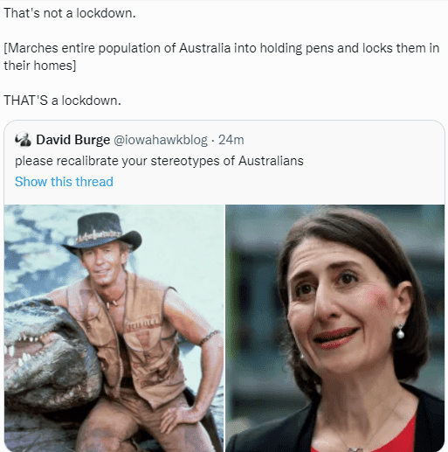Open the photo of woman with pearl earring

tap(334, 328)
